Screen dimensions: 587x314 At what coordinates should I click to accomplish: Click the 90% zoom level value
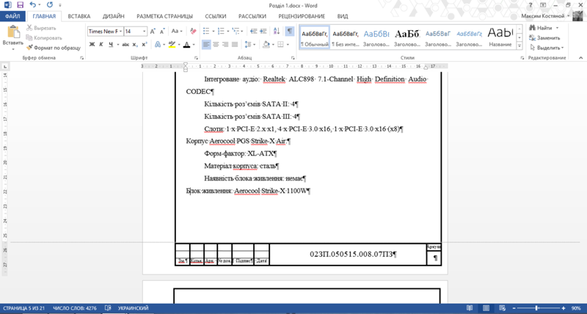coord(576,308)
